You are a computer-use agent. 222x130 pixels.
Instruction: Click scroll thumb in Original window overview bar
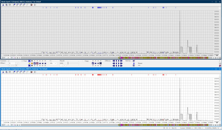point(120,58)
